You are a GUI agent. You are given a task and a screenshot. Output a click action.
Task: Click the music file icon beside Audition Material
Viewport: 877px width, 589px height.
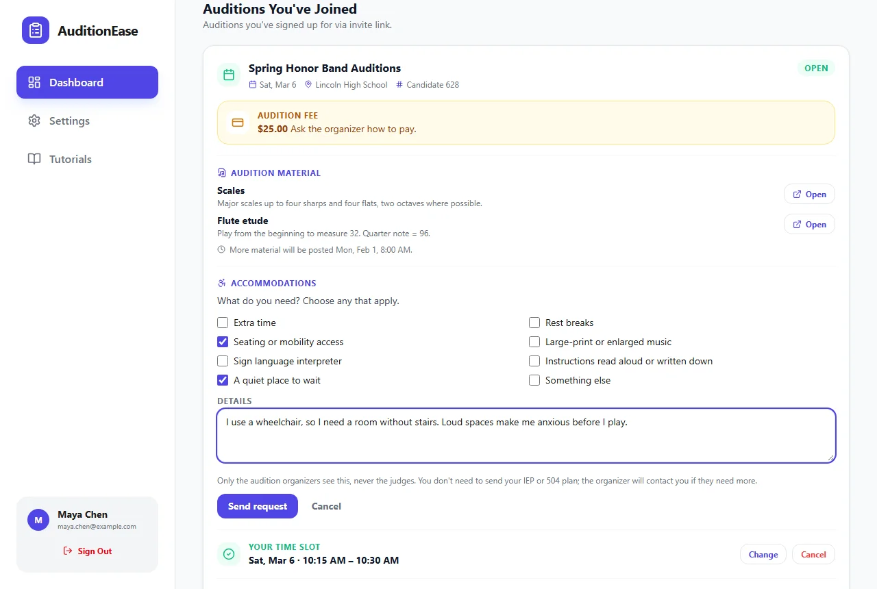221,173
